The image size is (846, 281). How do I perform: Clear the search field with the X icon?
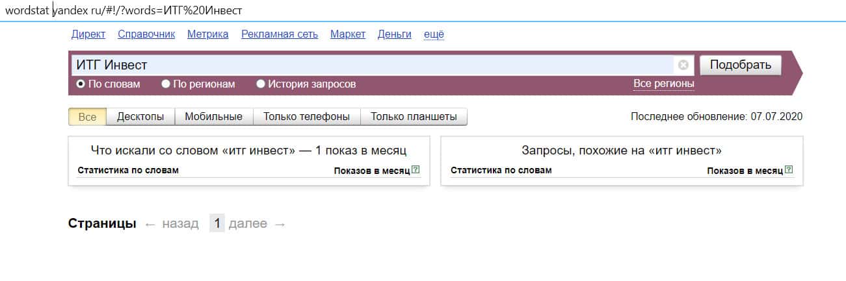(683, 65)
